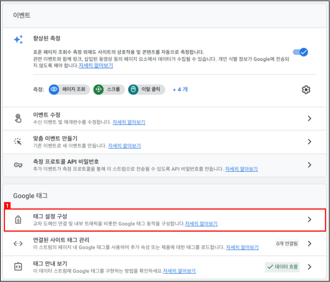Select the 태그 안내 보기 title
Viewport: 330px width, 282px height.
pos(50,263)
